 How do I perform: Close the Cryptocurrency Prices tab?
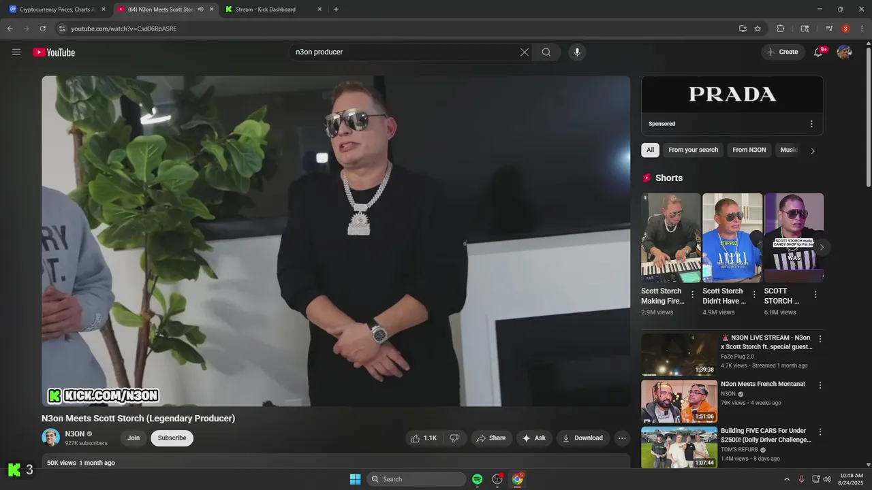[x=104, y=10]
